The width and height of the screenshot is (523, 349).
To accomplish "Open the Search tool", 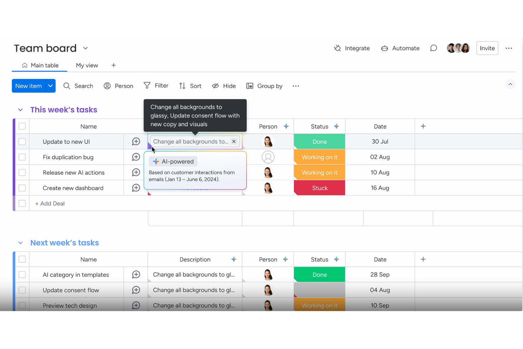I will click(x=78, y=86).
